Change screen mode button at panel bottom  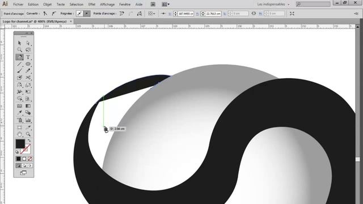(23, 173)
